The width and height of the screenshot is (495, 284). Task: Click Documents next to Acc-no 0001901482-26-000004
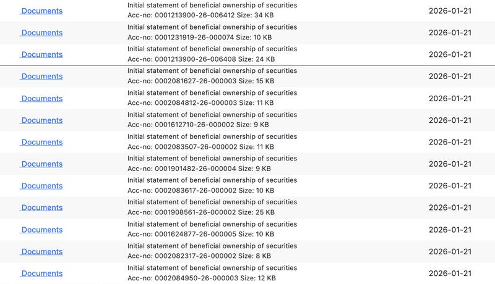[41, 164]
